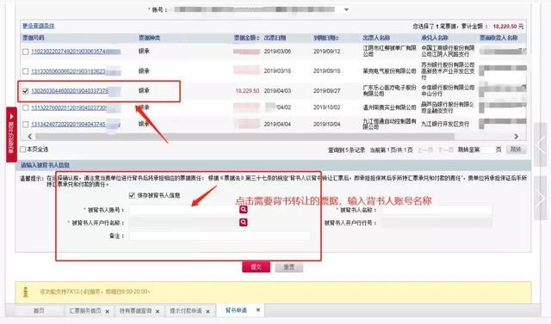
Task: Click the table's left scroll arrow
Action: [x=29, y=136]
